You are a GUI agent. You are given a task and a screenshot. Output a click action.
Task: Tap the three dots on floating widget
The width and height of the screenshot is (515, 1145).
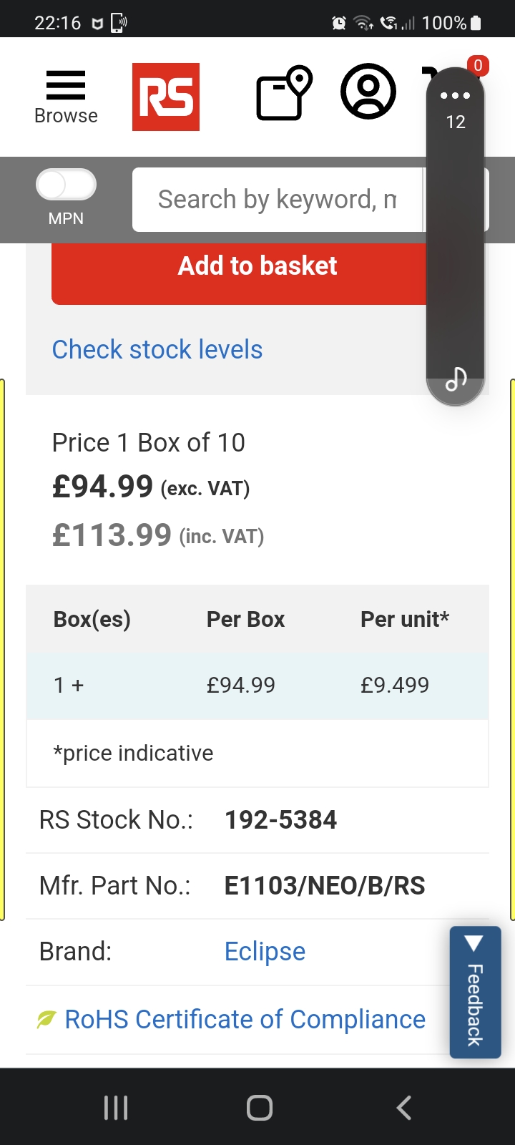click(456, 95)
